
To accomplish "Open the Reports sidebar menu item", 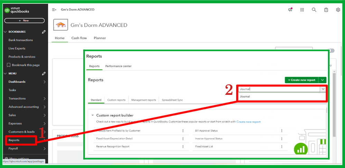I will (x=14, y=140).
